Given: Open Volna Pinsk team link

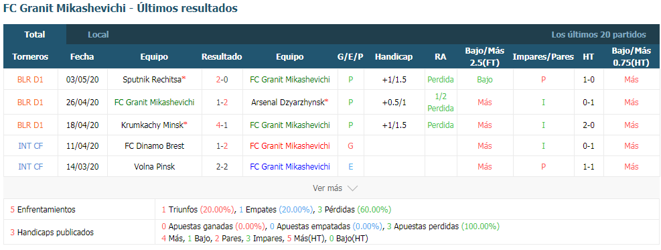Looking at the screenshot, I should click(x=154, y=166).
